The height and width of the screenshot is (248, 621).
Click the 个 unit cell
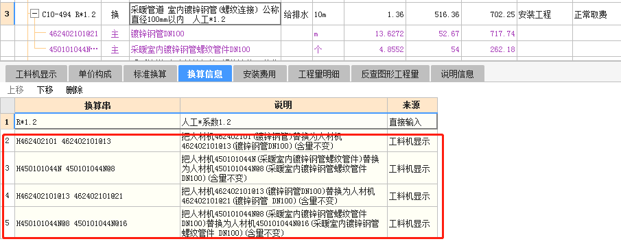point(328,49)
